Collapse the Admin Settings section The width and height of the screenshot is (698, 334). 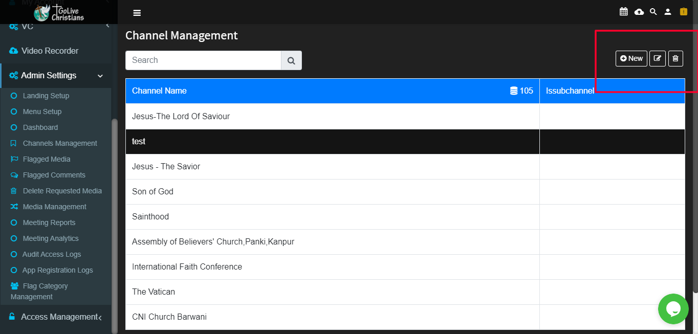[x=56, y=76]
